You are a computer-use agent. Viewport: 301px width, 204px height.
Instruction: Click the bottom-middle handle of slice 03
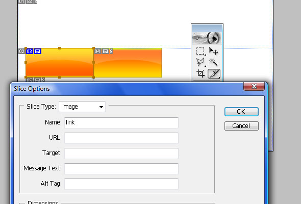(x=60, y=77)
